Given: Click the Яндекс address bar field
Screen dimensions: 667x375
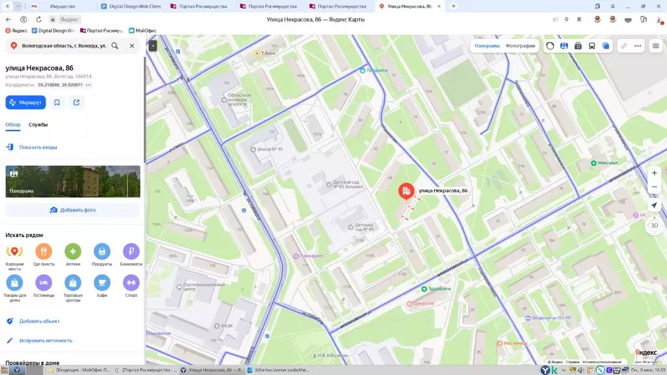Looking at the screenshot, I should tap(69, 20).
